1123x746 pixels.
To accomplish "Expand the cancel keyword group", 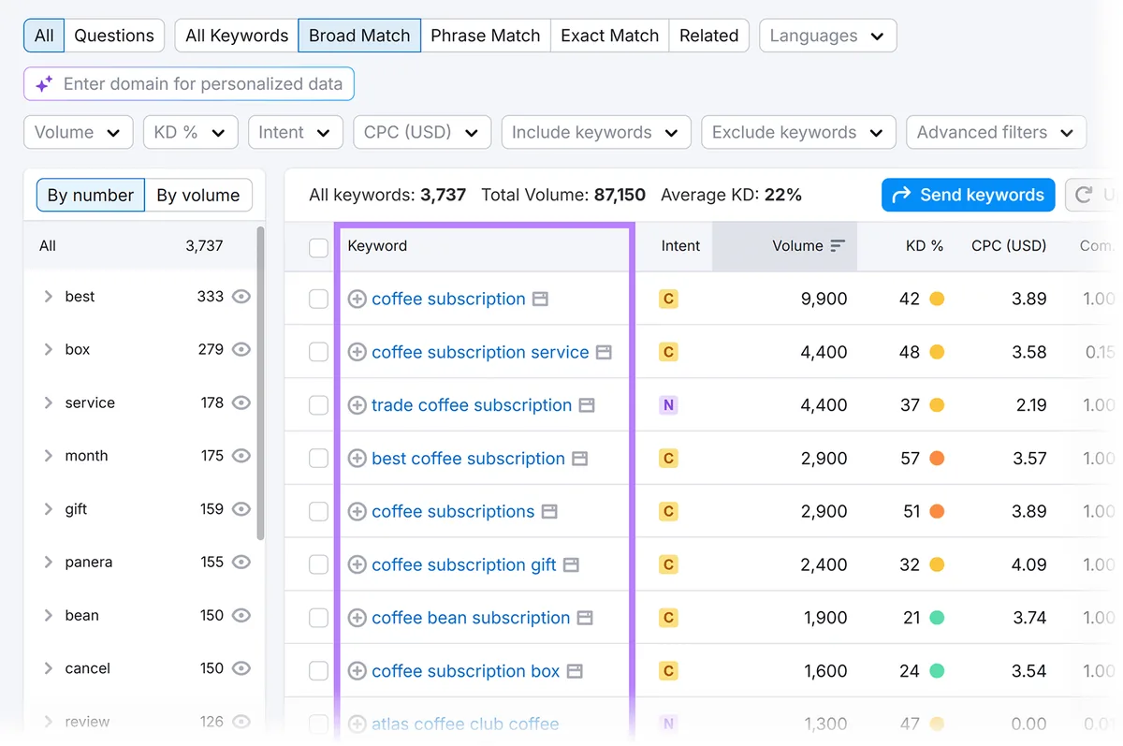I will 49,668.
